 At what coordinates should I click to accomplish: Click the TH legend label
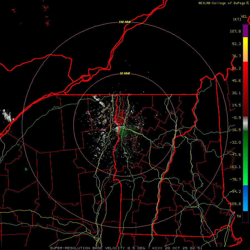click(x=239, y=216)
